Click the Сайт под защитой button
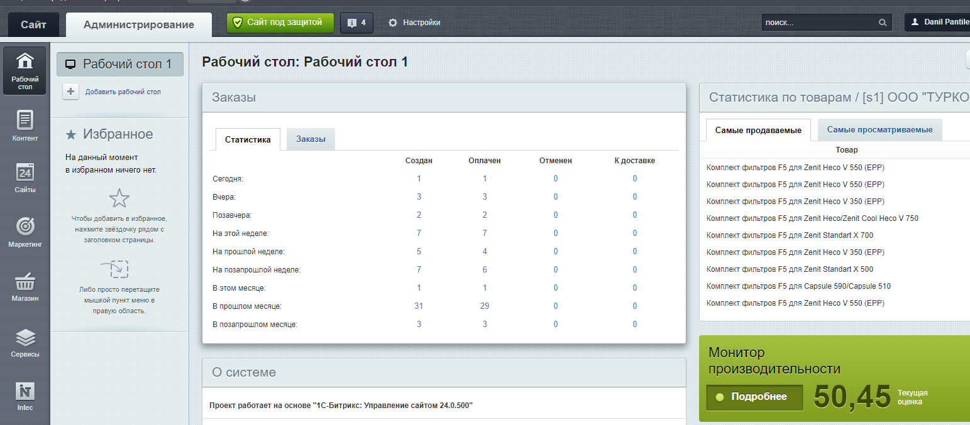 click(280, 23)
